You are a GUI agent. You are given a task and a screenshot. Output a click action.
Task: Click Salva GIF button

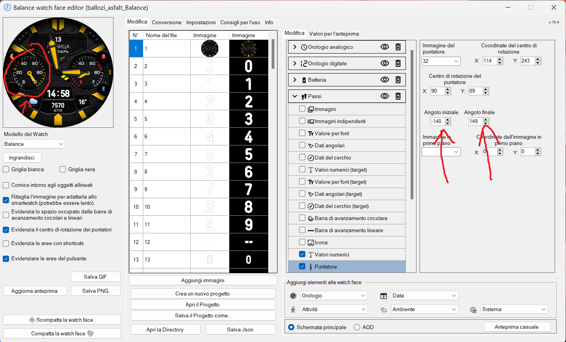coord(95,277)
